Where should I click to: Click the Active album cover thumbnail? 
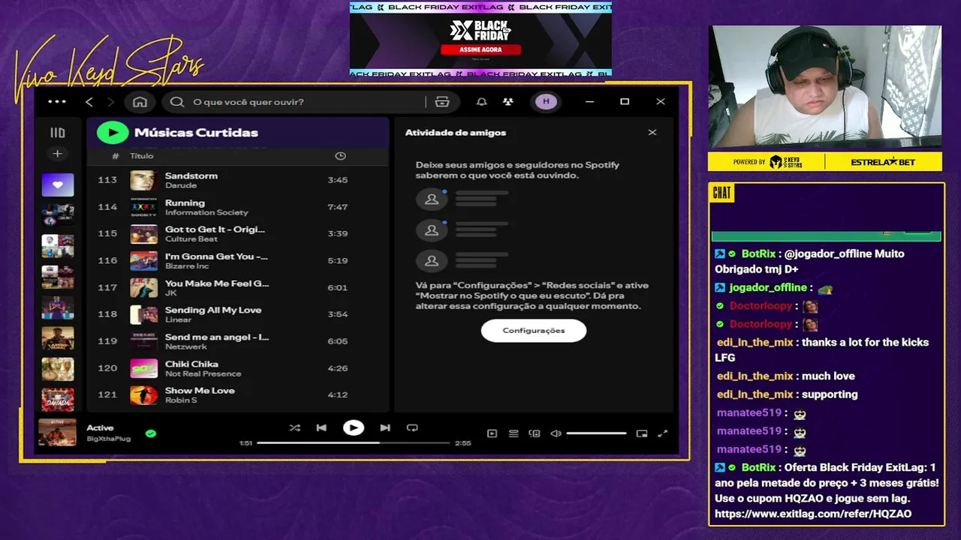point(58,433)
